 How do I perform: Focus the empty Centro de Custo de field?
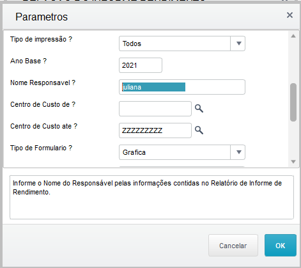[x=155, y=109]
